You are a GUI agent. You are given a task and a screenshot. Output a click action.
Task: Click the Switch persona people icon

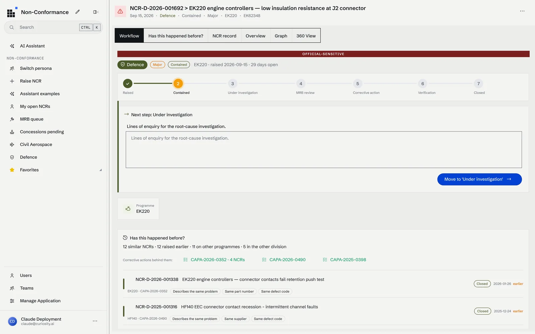tap(12, 68)
